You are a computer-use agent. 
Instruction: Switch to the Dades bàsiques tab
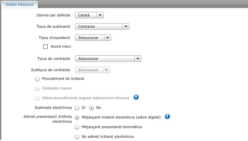pyautogui.click(x=20, y=5)
